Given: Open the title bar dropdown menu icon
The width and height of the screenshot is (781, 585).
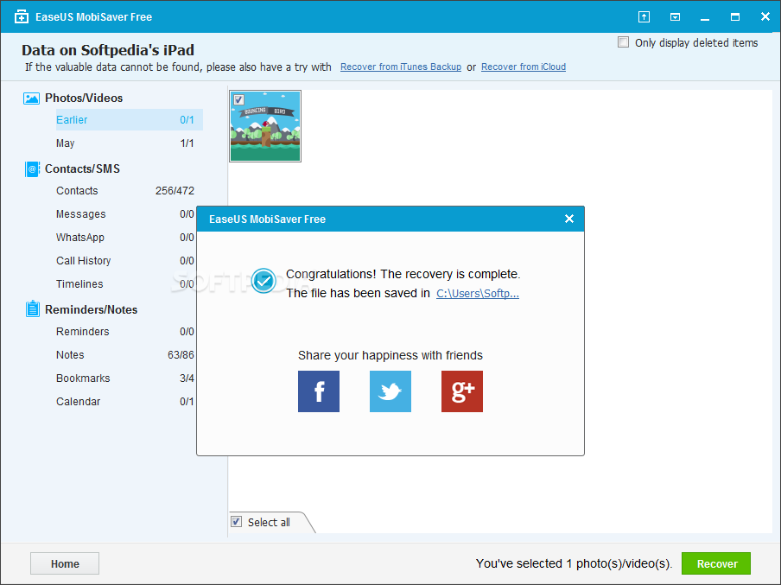Looking at the screenshot, I should click(x=675, y=17).
